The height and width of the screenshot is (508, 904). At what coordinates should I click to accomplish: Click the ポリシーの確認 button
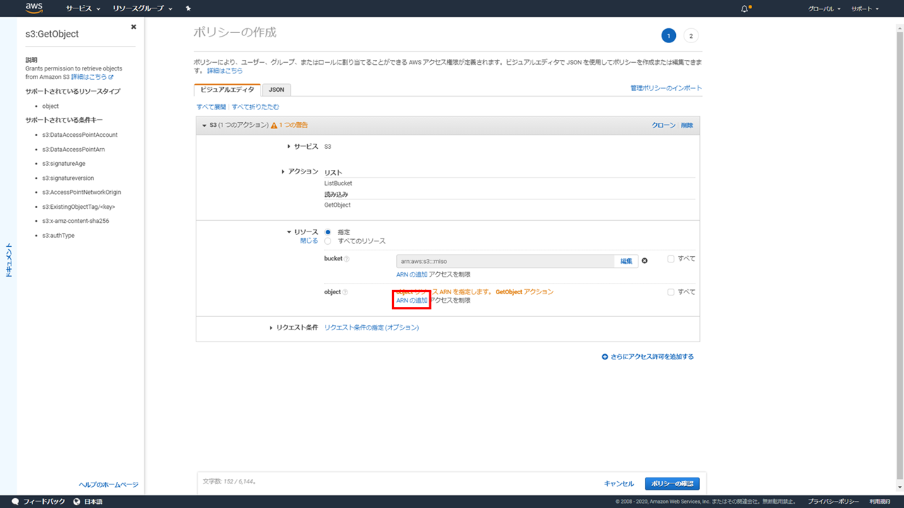coord(672,483)
